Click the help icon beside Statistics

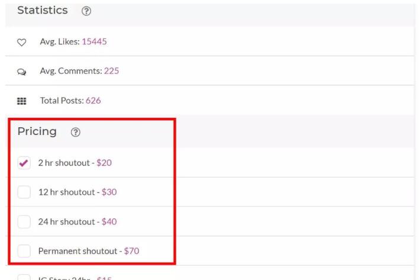[x=86, y=11]
